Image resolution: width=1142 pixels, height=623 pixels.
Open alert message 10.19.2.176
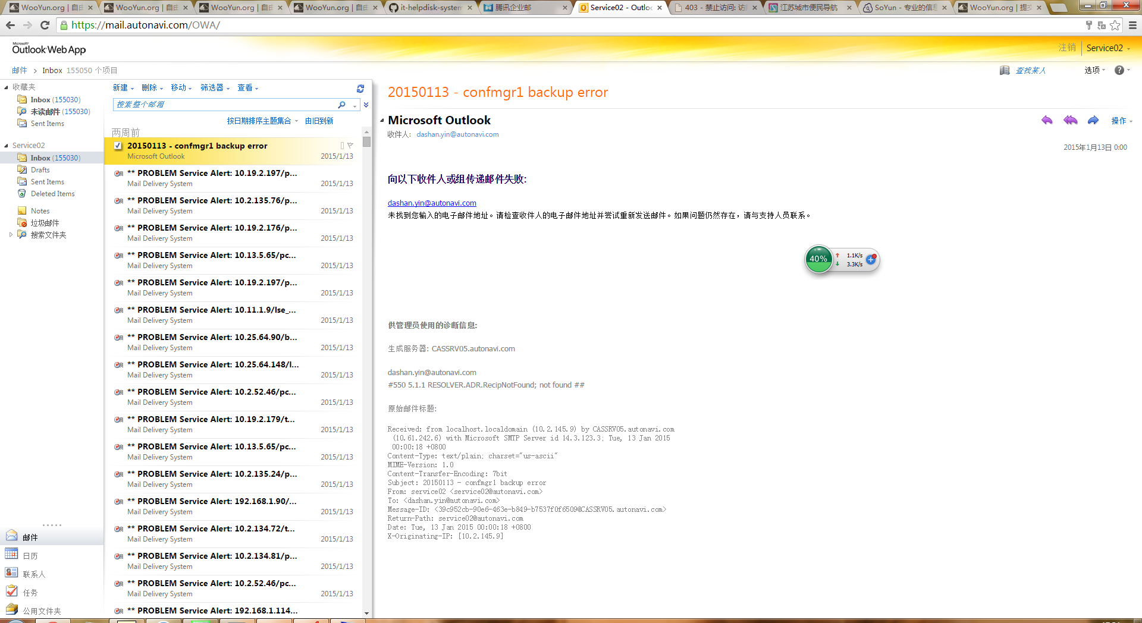pos(234,233)
